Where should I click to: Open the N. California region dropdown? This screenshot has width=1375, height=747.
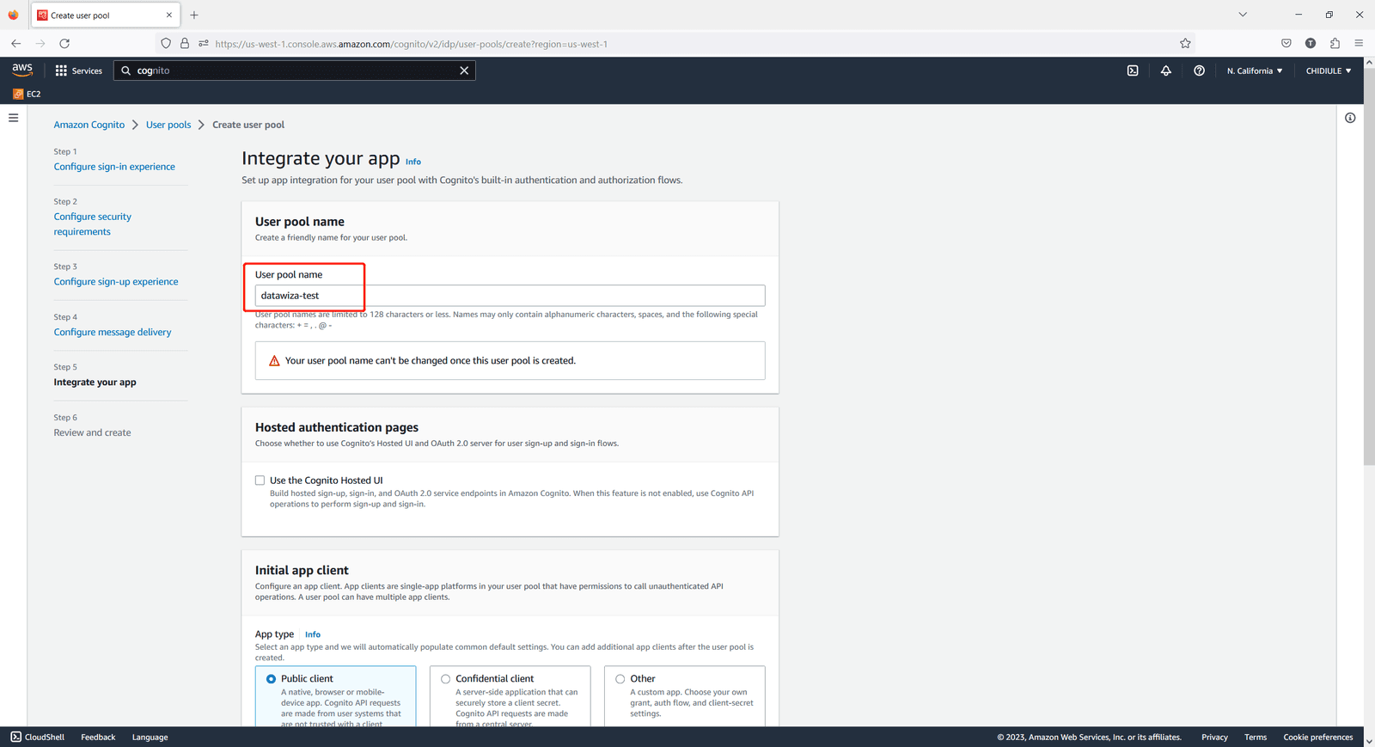click(1255, 70)
